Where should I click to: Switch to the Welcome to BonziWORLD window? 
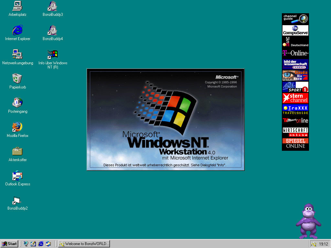pos(84,243)
